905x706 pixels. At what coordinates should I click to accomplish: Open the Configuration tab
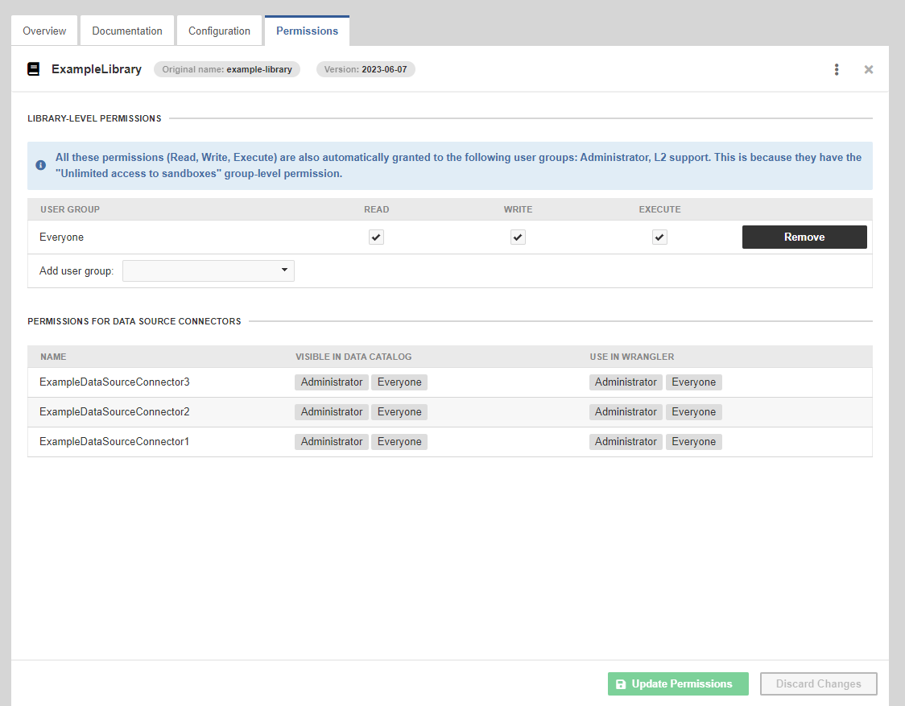[x=219, y=31]
